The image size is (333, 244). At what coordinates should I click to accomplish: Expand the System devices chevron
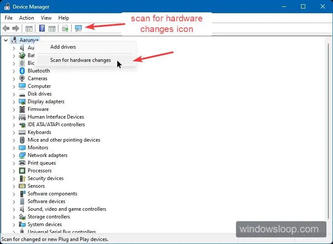14,225
